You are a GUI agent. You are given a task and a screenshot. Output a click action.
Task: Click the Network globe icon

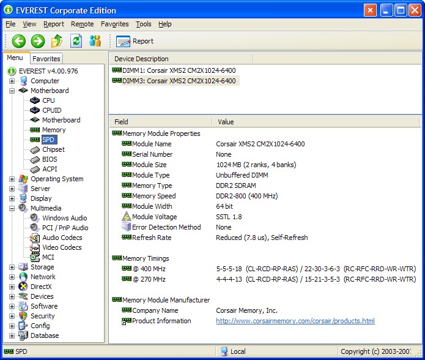click(23, 277)
